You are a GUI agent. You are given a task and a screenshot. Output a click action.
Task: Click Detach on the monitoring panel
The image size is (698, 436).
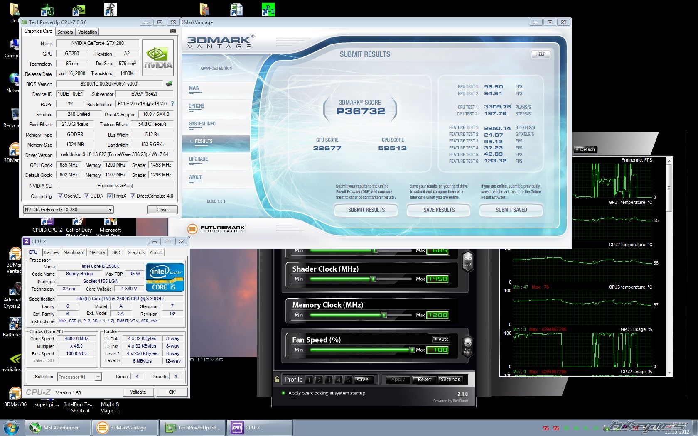[585, 149]
